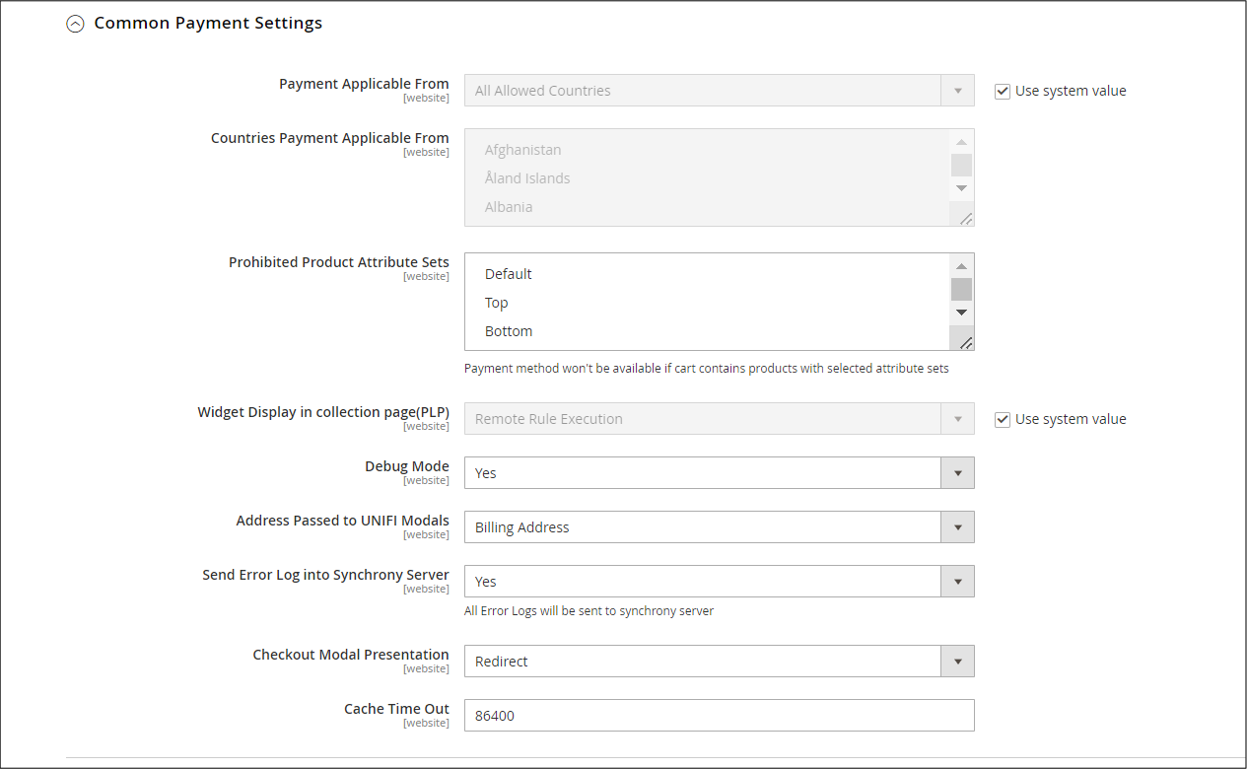1247x769 pixels.
Task: Click the resize grip of attribute sets list
Action: [x=964, y=340]
